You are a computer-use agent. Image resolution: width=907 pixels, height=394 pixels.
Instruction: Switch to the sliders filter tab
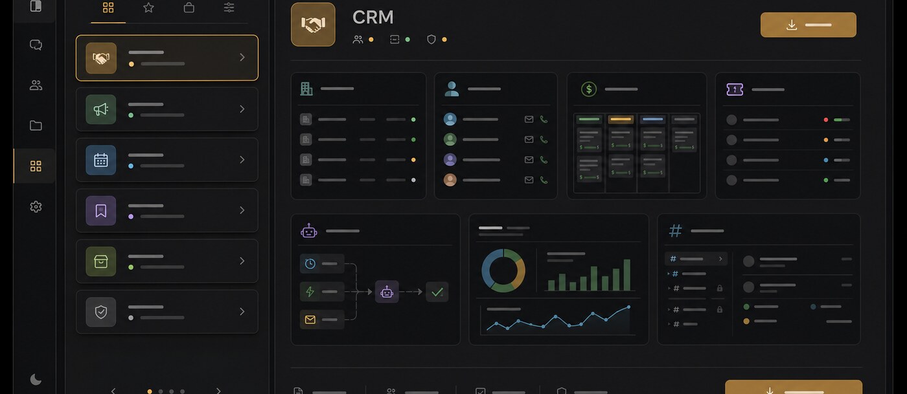(229, 7)
